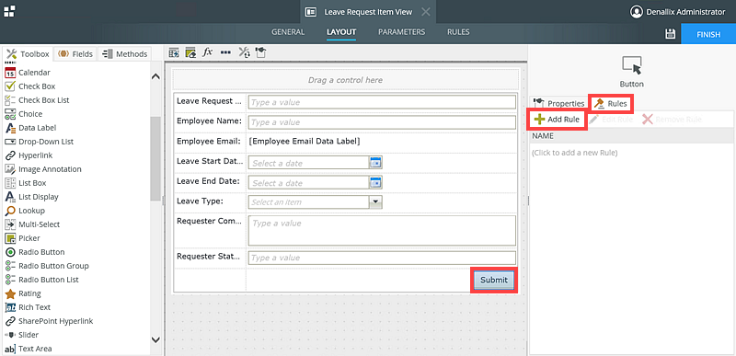
Task: Click the save disk icon beside Finish
Action: (x=671, y=34)
